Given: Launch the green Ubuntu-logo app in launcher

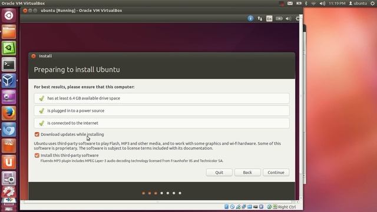Looking at the screenshot, I should tap(9, 48).
